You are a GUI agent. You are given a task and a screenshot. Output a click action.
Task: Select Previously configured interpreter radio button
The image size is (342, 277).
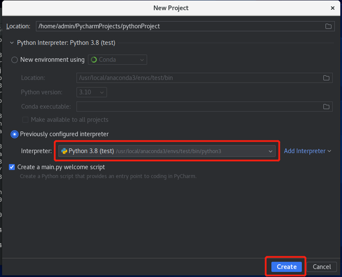pyautogui.click(x=15, y=134)
